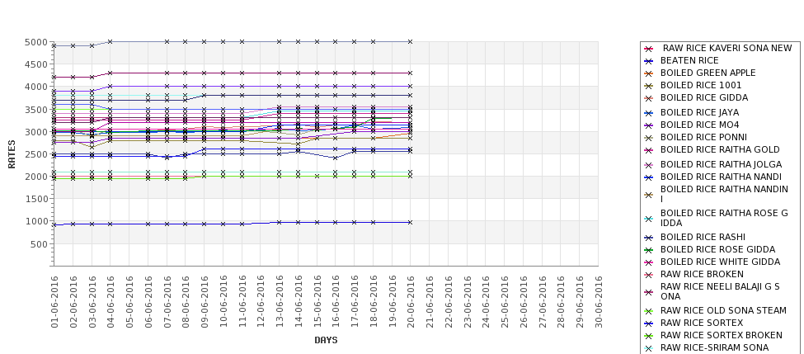The width and height of the screenshot is (804, 354).
Task: Click the RAW RICE BROKEN legend label
Action: click(702, 274)
